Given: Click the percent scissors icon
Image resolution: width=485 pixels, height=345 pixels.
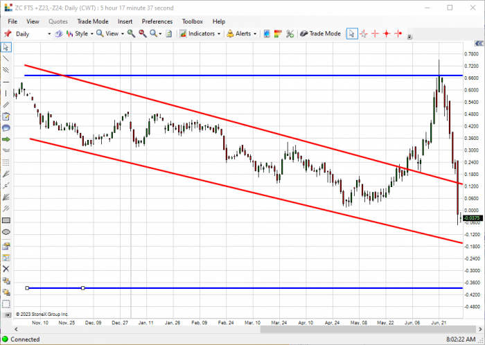Looking at the screenshot, I should point(290,34).
